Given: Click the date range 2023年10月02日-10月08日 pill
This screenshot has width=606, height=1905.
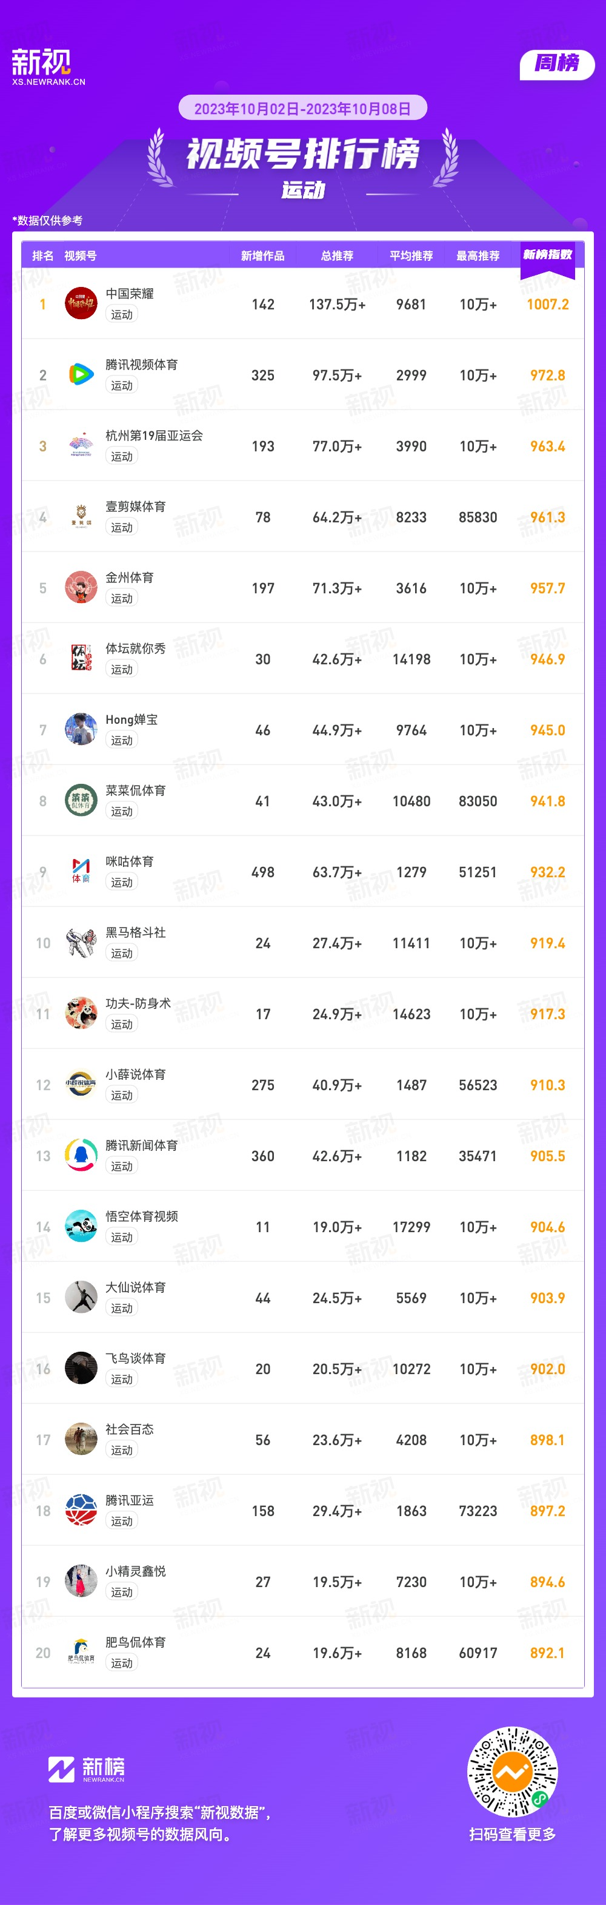Looking at the screenshot, I should [302, 109].
